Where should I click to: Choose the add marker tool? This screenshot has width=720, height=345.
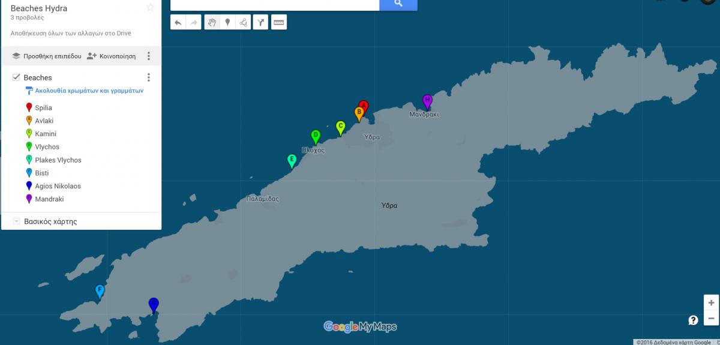(x=227, y=23)
